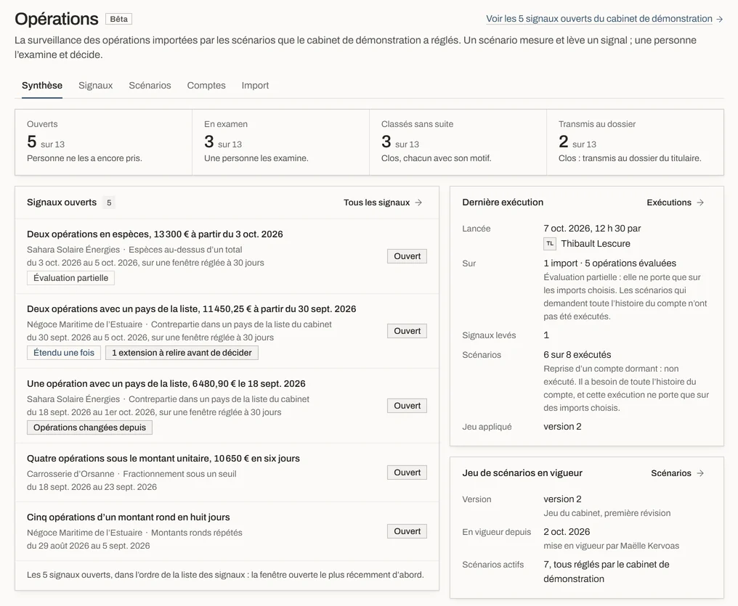Click the Bêta badge next to Opérations
The height and width of the screenshot is (606, 738).
(118, 19)
